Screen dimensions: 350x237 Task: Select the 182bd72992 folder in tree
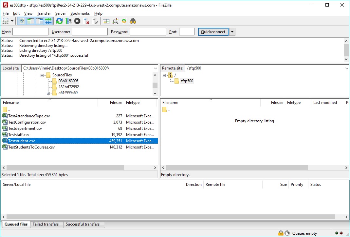click(x=69, y=87)
